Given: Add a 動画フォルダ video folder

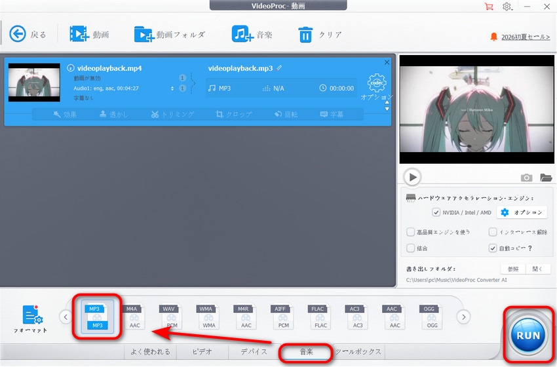Looking at the screenshot, I should point(144,35).
